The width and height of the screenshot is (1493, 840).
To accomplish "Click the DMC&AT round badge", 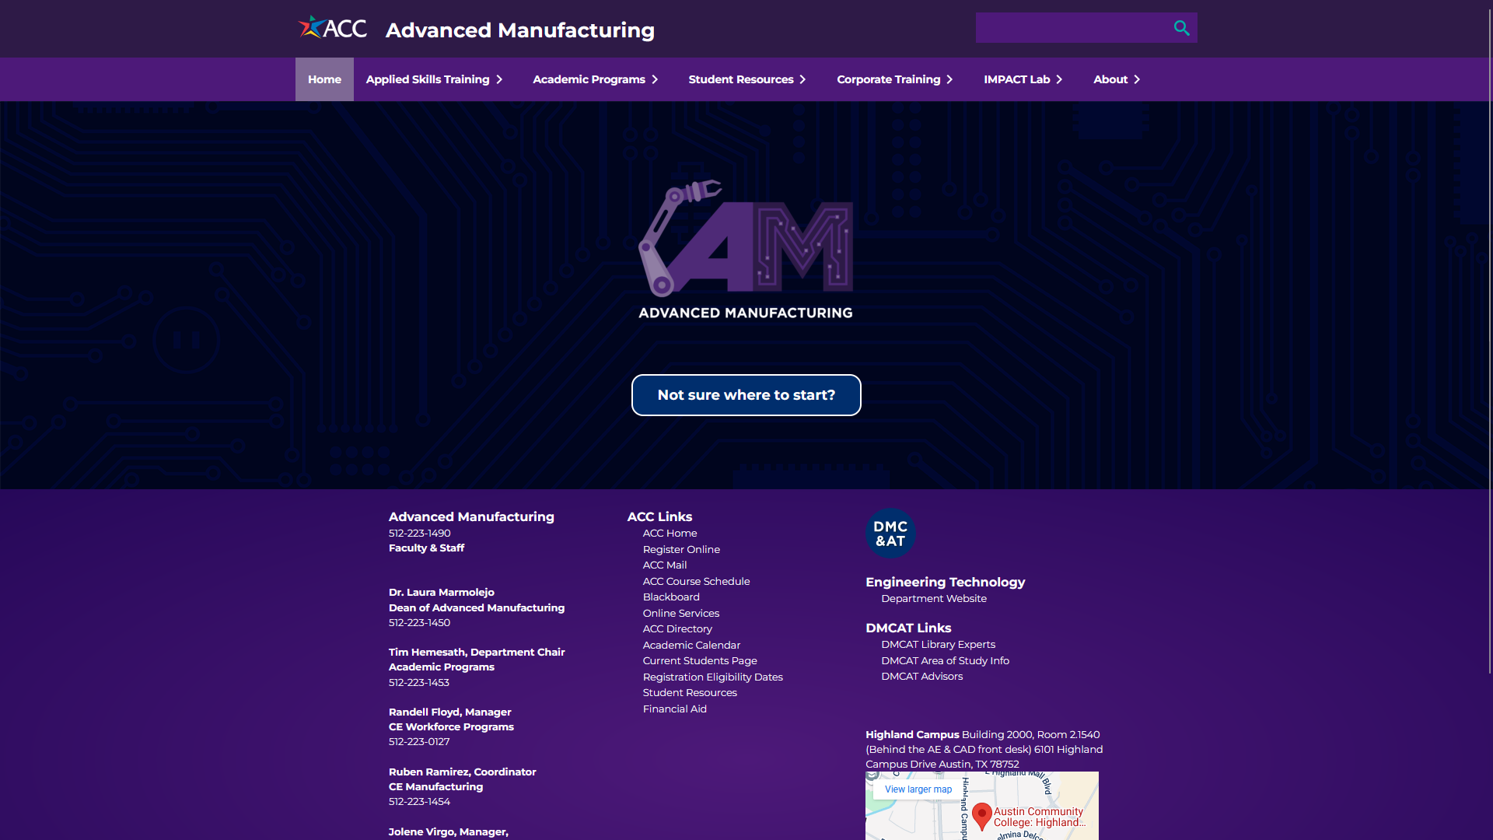I will tap(890, 534).
